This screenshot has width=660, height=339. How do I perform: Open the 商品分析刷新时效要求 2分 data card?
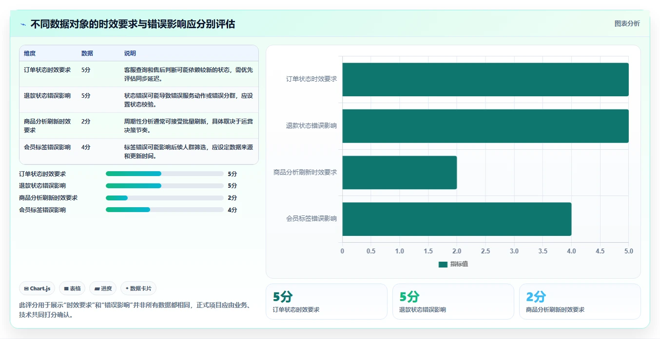(580, 302)
